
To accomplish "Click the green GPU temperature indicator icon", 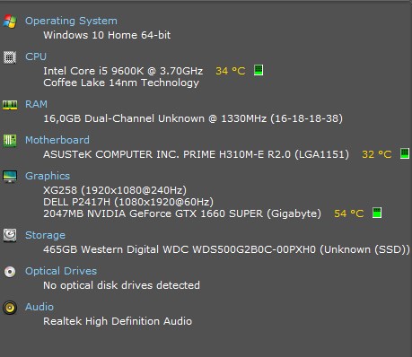I will (377, 213).
